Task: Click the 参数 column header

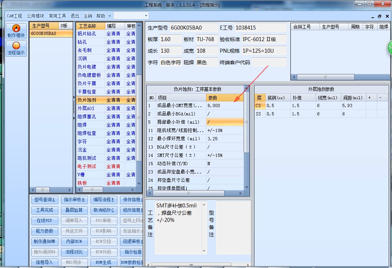Action: click(224, 98)
